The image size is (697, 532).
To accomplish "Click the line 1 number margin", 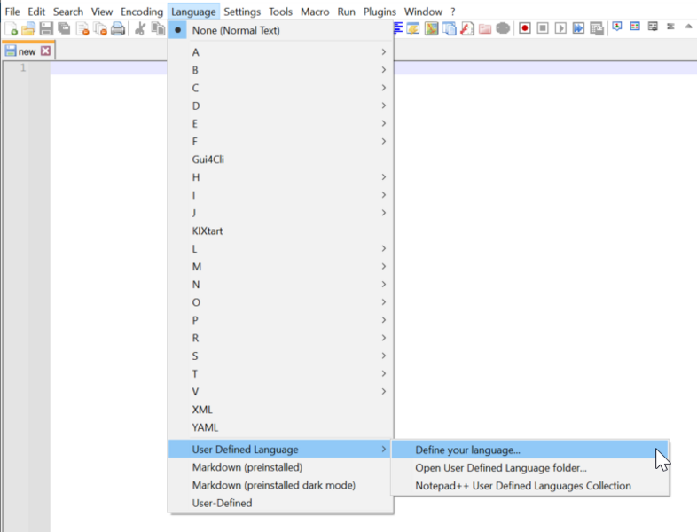I will pos(24,68).
